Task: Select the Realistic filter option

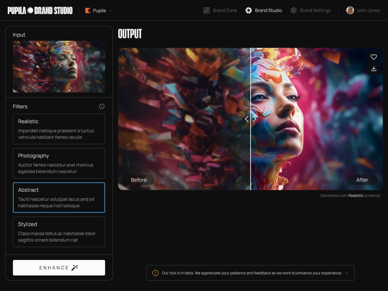Action: click(x=59, y=129)
